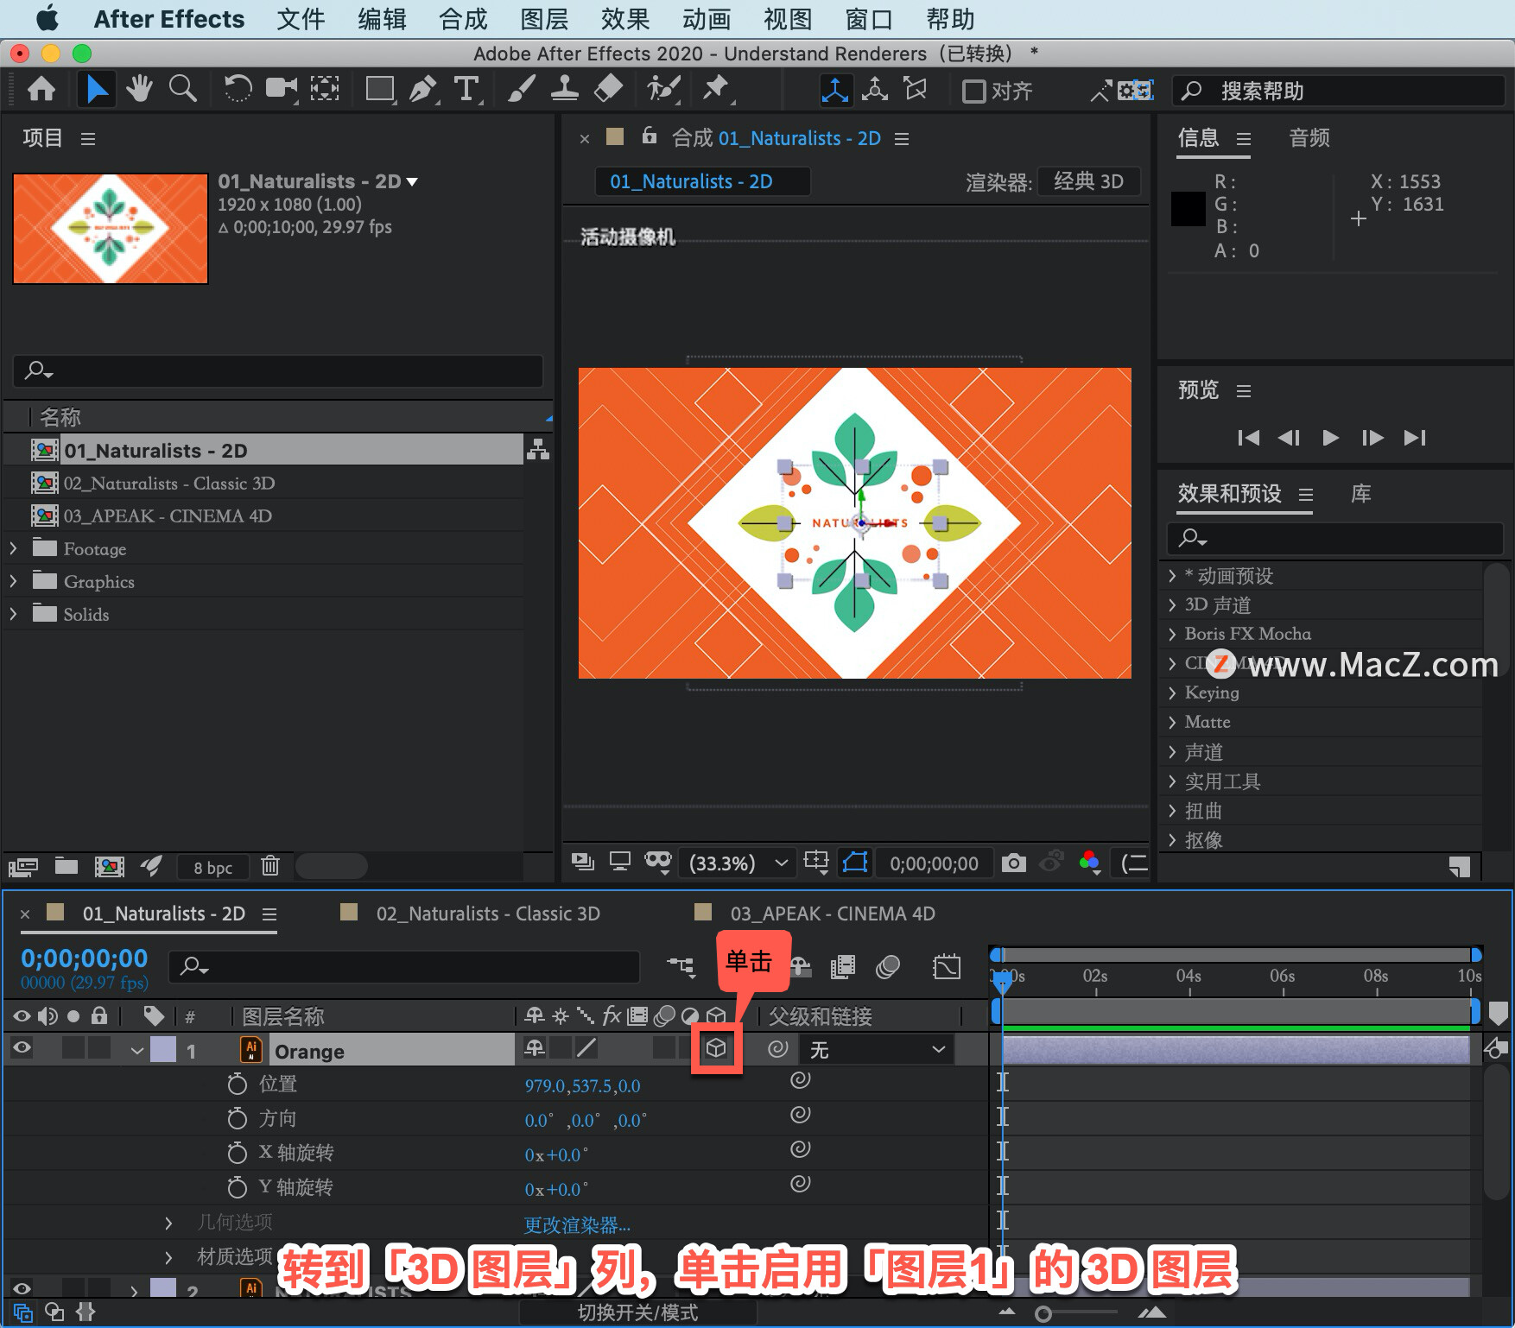Select the Rotation tool
This screenshot has height=1328, width=1515.
(x=238, y=89)
